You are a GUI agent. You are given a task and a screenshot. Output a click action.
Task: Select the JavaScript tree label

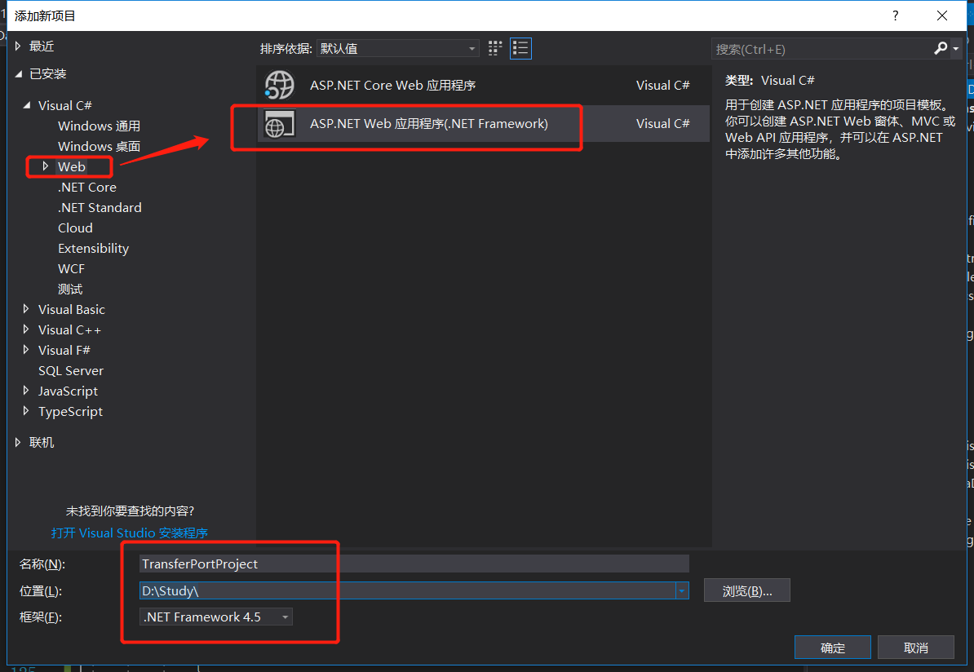click(68, 391)
